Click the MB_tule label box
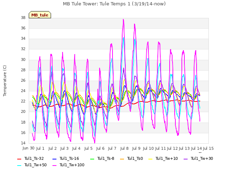The height and width of the screenshot is (172, 230). (x=40, y=15)
